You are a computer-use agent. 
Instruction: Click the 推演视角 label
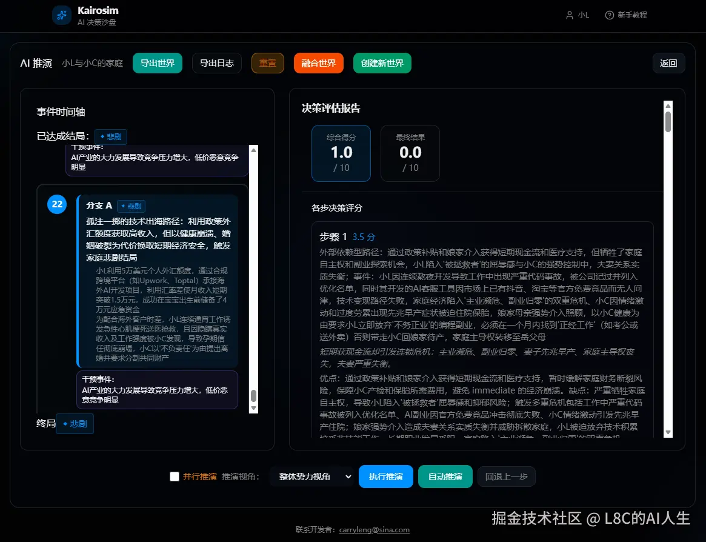[x=241, y=477]
